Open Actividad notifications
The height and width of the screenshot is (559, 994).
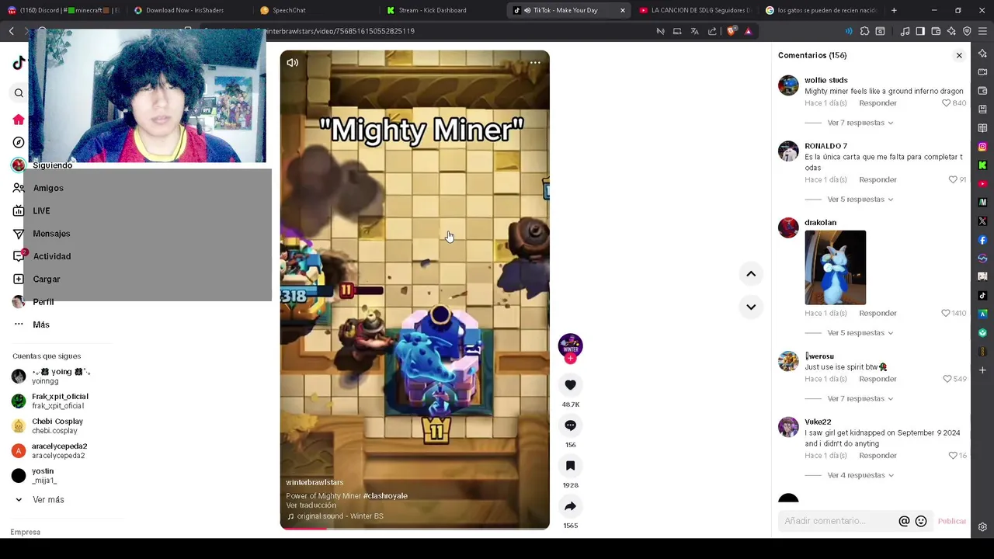pyautogui.click(x=51, y=256)
